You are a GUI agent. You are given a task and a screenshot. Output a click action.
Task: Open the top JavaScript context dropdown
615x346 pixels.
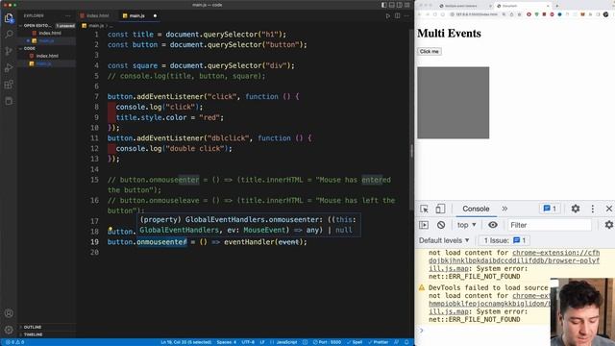tap(466, 225)
